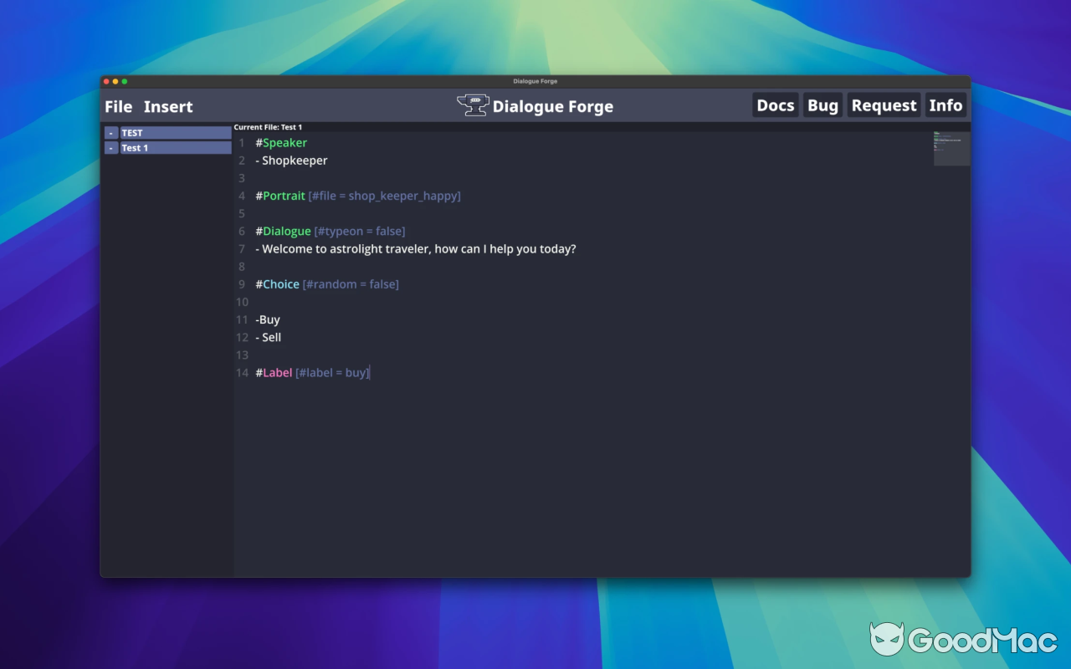Select the Test 1 file in sidebar
The height and width of the screenshot is (669, 1071).
click(167, 147)
